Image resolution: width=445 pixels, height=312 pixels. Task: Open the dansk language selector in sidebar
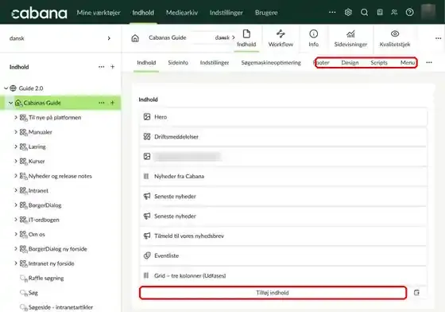[x=60, y=38]
